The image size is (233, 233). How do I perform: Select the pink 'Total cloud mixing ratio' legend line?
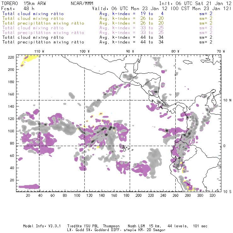point(33,28)
